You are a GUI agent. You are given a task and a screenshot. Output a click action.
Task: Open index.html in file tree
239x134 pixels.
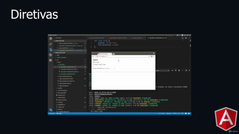[x=62, y=98]
